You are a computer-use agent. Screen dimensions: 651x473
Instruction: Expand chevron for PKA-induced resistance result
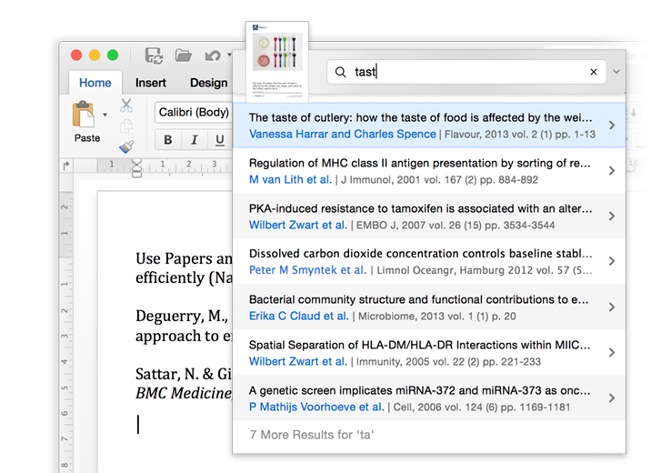[612, 216]
